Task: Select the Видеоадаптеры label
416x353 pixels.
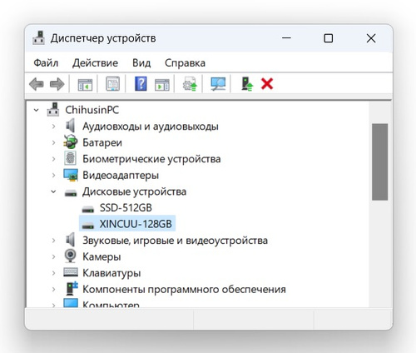Action: pyautogui.click(x=121, y=176)
